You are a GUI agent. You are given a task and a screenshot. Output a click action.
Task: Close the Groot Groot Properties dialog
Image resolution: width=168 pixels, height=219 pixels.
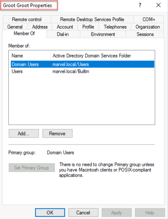[159, 5]
